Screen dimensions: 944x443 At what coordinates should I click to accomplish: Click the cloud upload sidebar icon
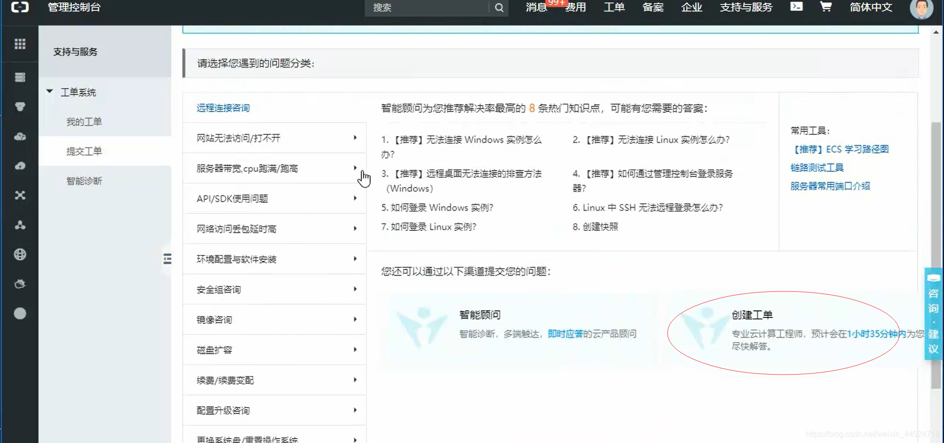click(20, 166)
